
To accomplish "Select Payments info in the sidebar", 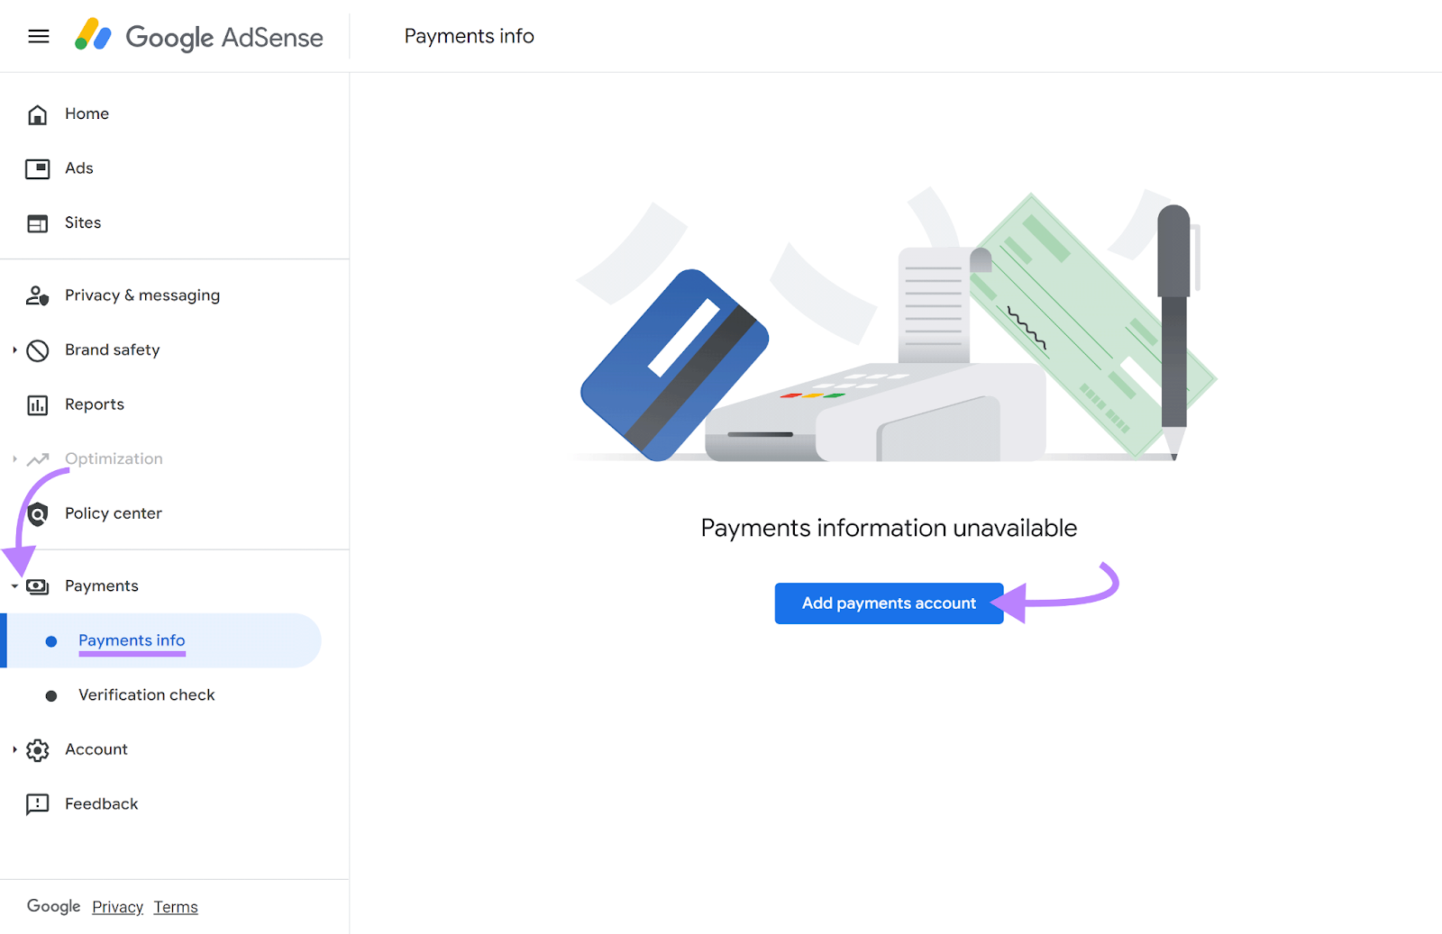I will [x=132, y=640].
